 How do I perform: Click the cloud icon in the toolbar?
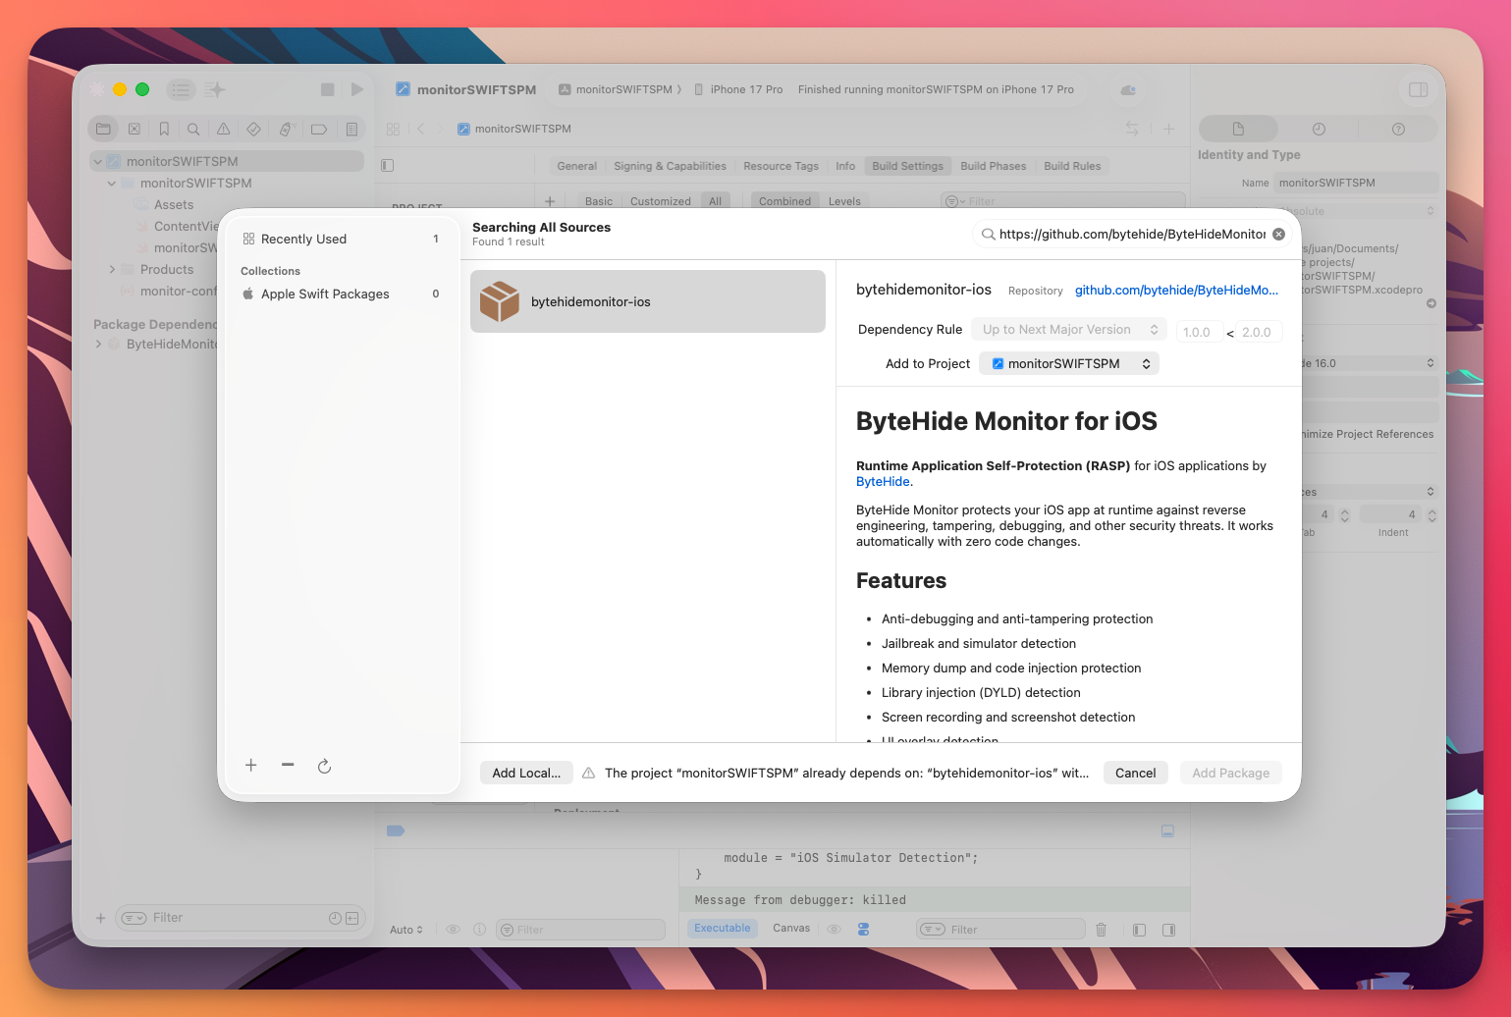point(1127,89)
